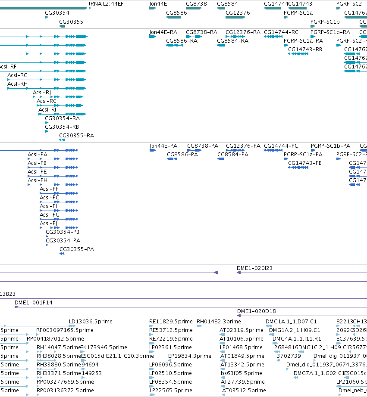Open the CG30354-RA transcript label
This screenshot has height=397, width=367.
pyautogui.click(x=62, y=118)
